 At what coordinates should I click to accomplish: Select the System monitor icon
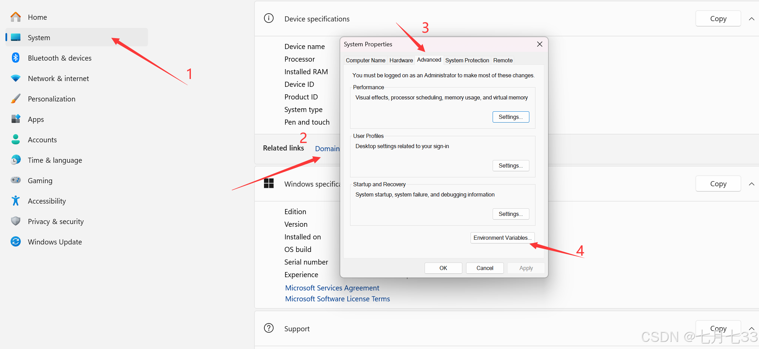pyautogui.click(x=16, y=37)
